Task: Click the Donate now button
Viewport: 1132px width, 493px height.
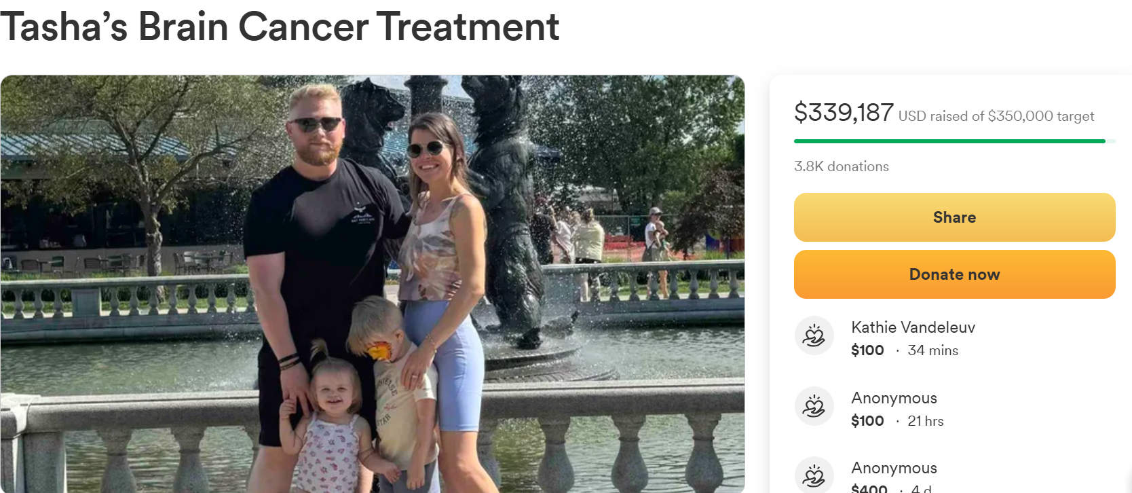Action: pos(954,274)
